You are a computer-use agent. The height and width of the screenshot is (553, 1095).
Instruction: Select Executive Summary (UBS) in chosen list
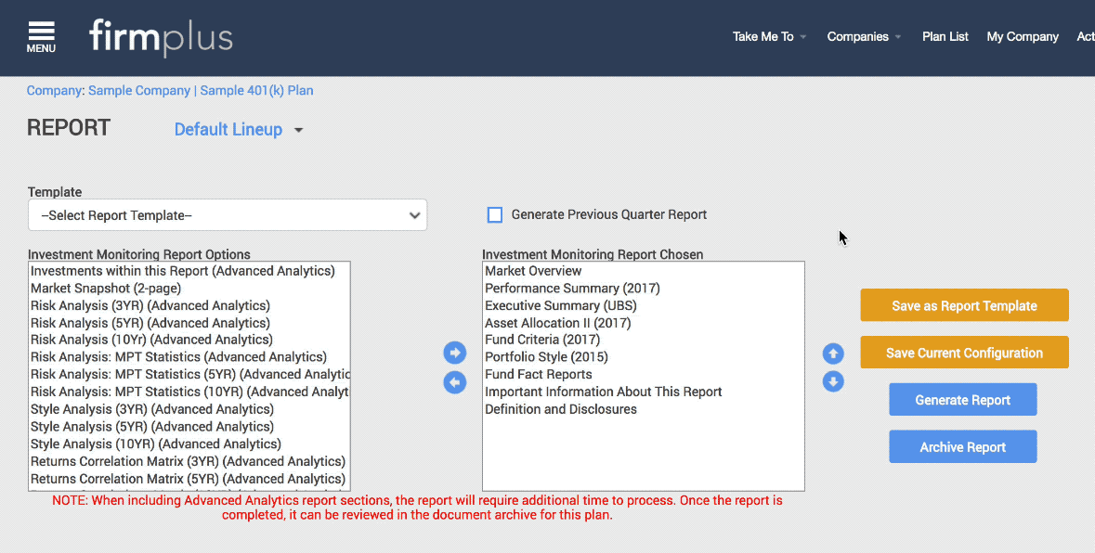644,305
